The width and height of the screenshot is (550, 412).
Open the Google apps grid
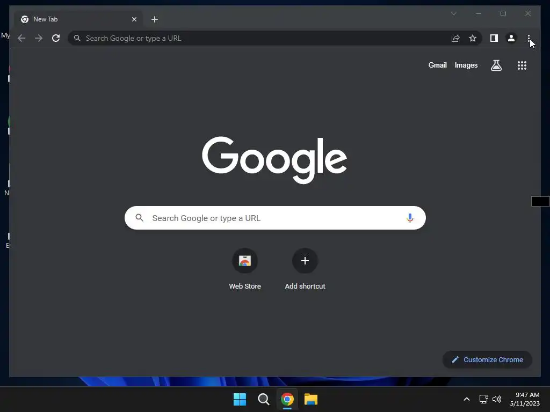[522, 65]
